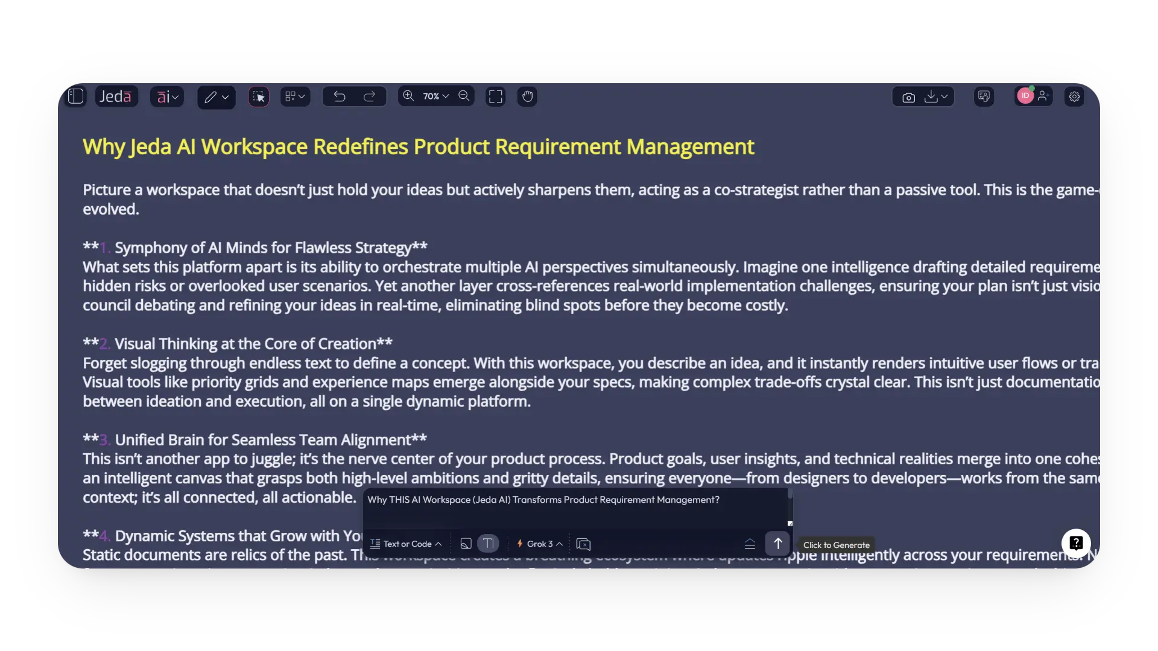Open the download format dropdown
This screenshot has width=1158, height=651.
click(944, 96)
